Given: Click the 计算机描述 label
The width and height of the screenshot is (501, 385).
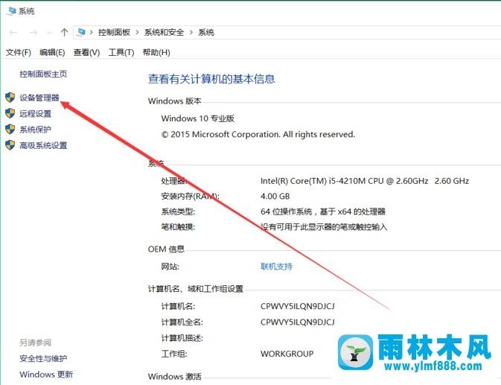Looking at the screenshot, I should pos(182,338).
